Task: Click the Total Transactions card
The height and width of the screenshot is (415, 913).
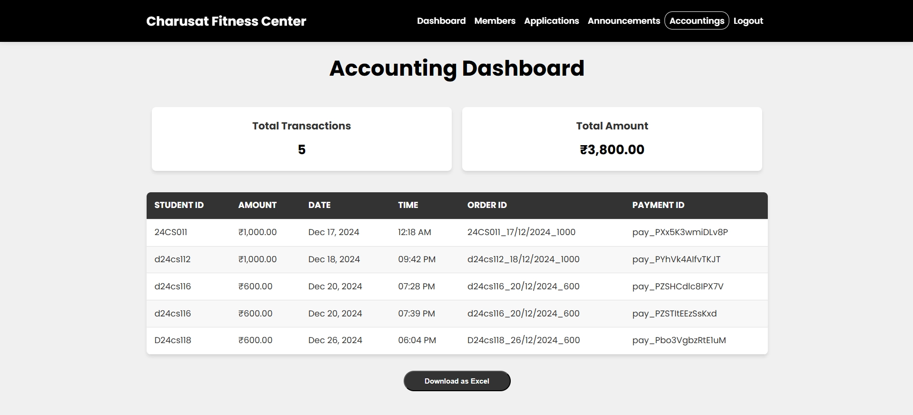Action: point(301,138)
